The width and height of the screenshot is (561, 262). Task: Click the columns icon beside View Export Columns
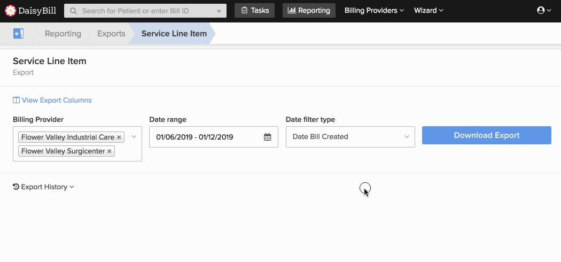click(16, 100)
